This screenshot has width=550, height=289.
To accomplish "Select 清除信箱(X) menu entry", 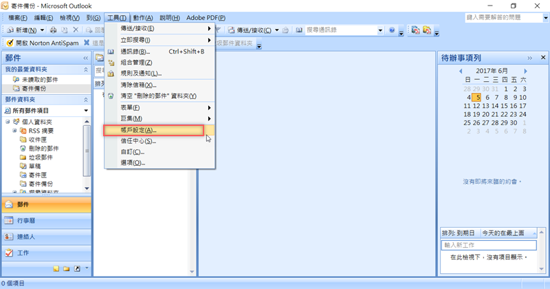I will pos(159,85).
